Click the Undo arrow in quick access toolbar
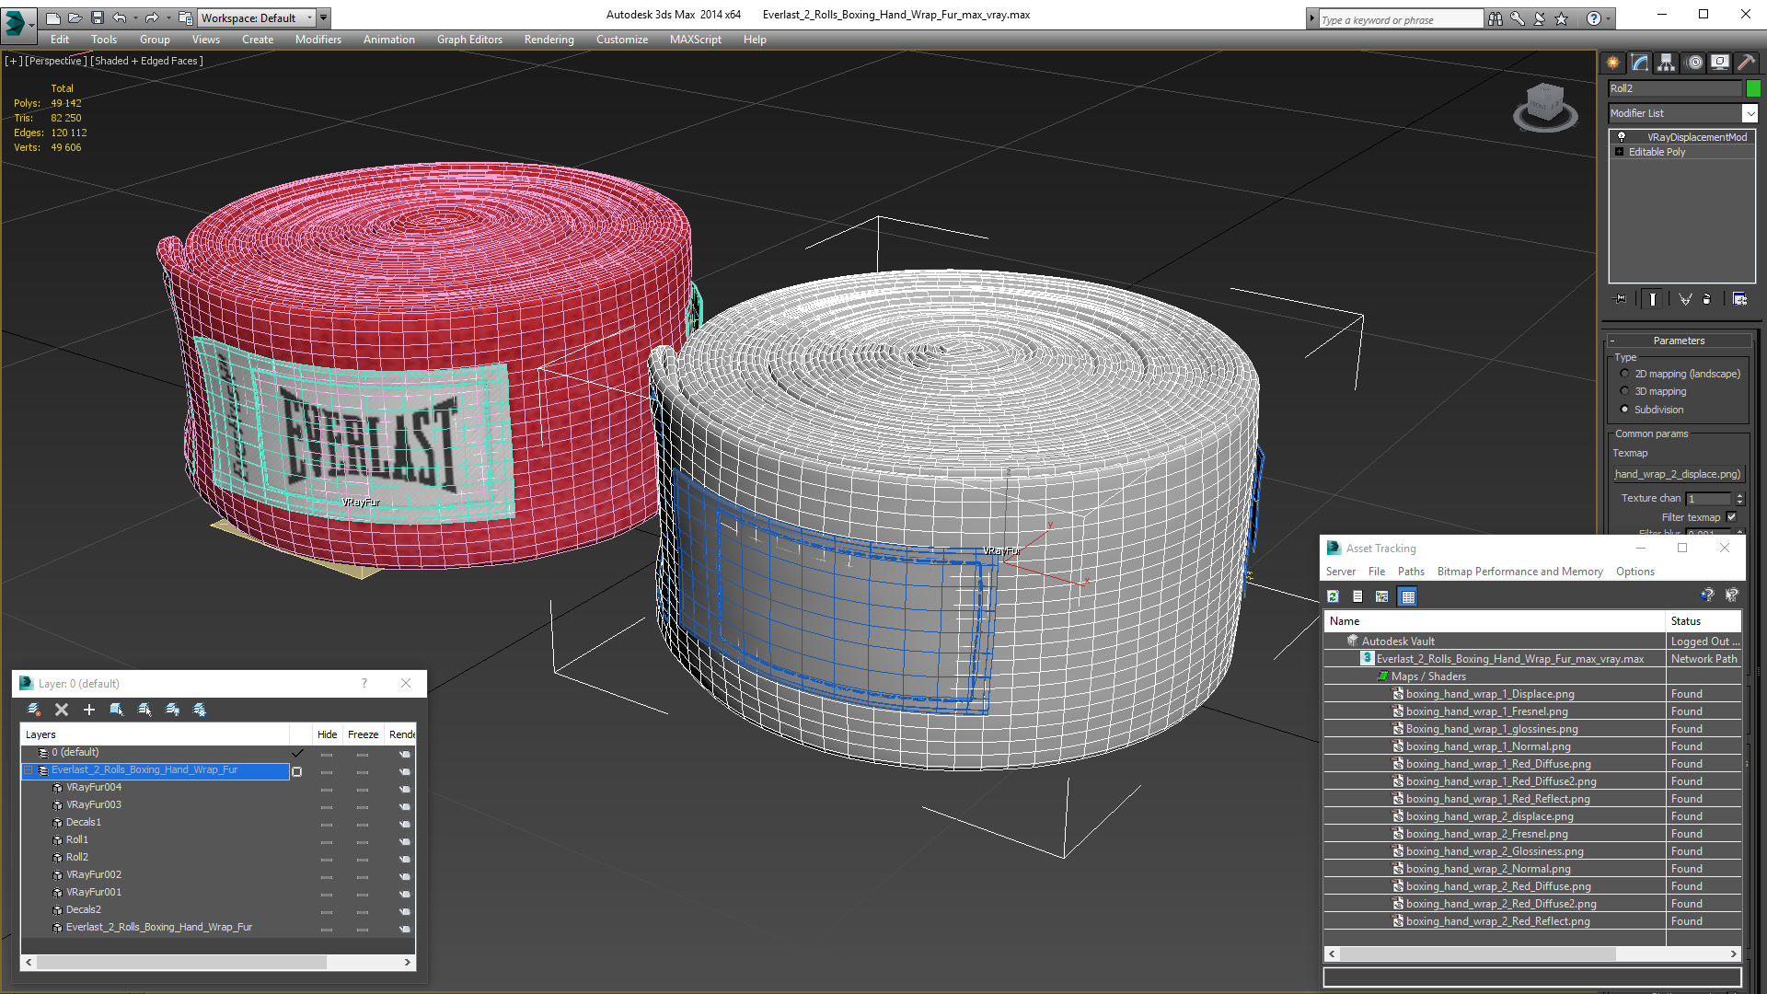 pos(120,17)
